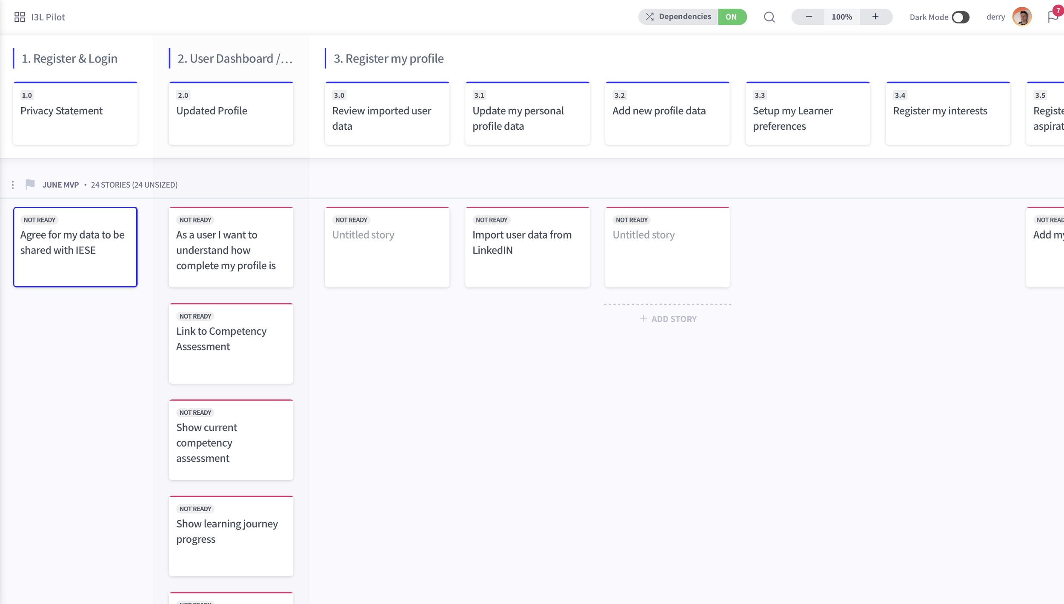Image resolution: width=1064 pixels, height=604 pixels.
Task: Click the dependencies shuffle arrows icon
Action: point(649,17)
